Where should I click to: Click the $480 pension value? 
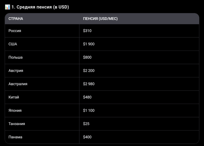pos(87,97)
